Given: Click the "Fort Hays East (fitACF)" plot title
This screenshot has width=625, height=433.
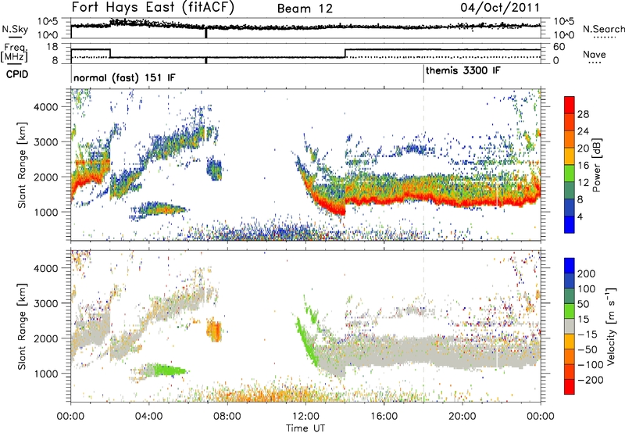Looking at the screenshot, I should click(x=152, y=8).
